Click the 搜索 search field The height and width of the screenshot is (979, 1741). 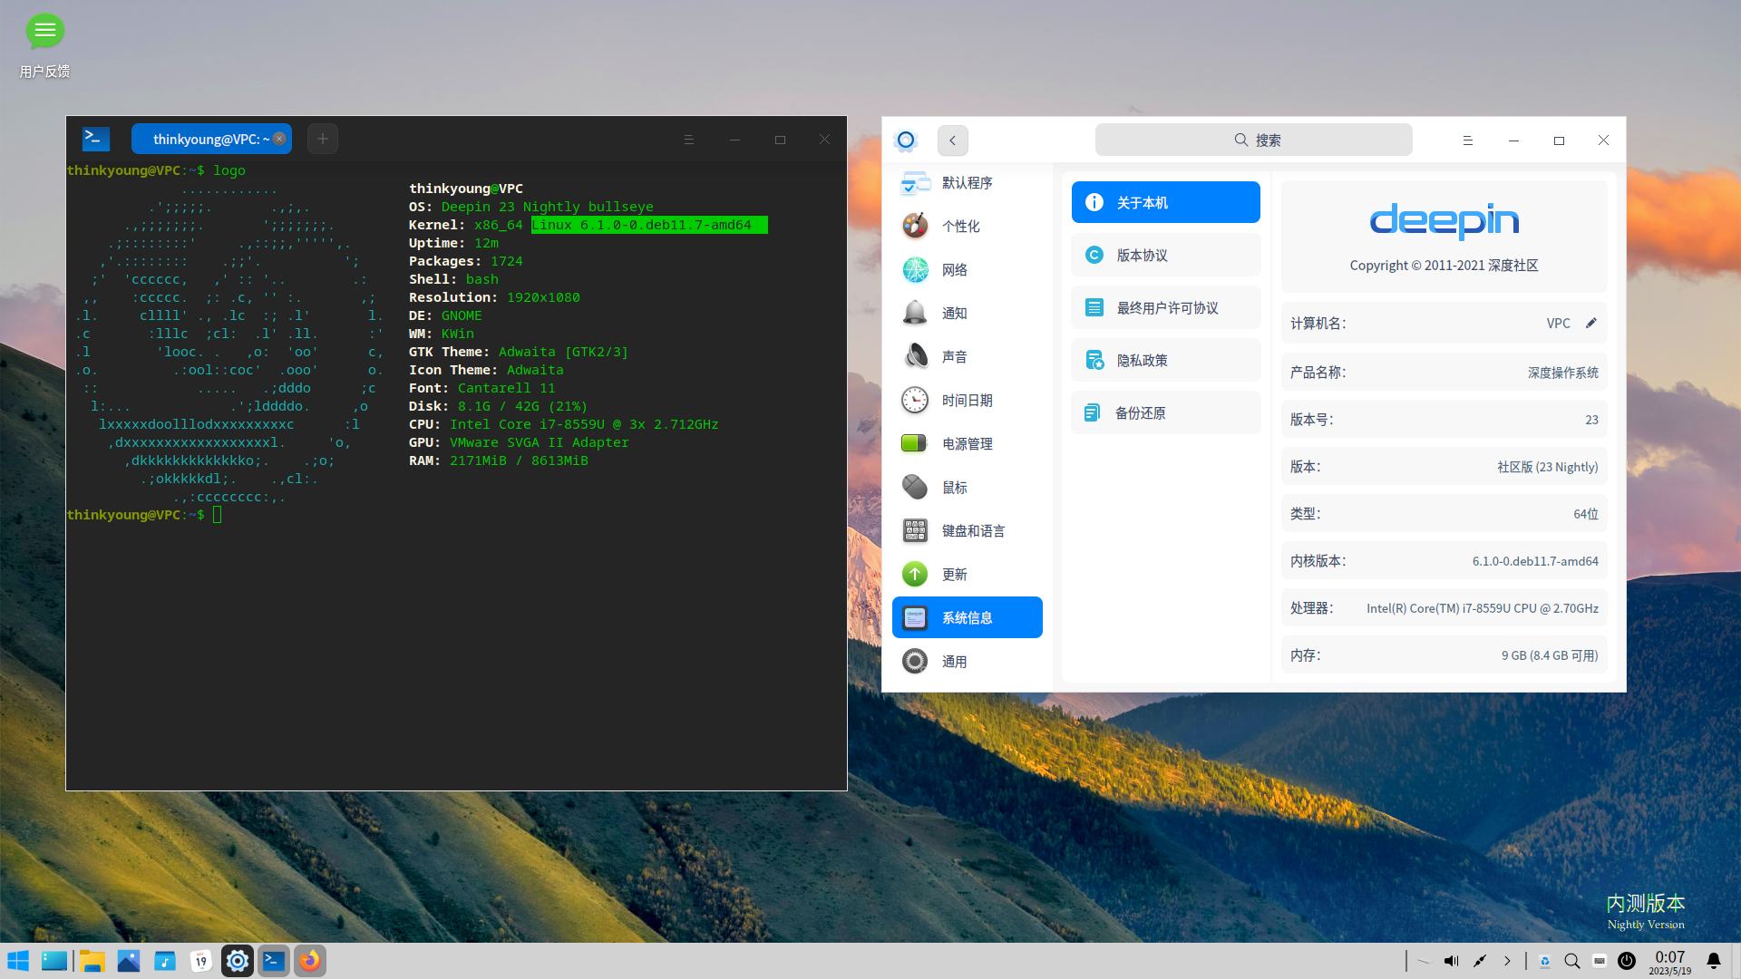1253,141
